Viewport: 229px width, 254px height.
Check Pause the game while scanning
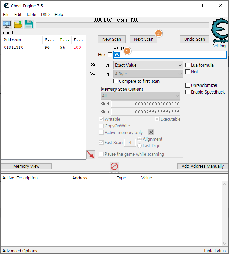pos(102,154)
